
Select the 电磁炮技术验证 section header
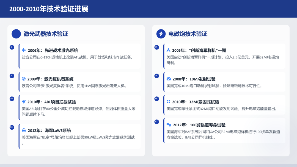click(x=188, y=34)
